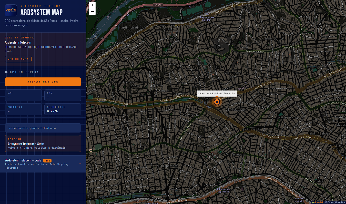The image size is (346, 204).
Task: Click 'Chácara Cruzeiro do Sul' map label
Action: pos(134,84)
